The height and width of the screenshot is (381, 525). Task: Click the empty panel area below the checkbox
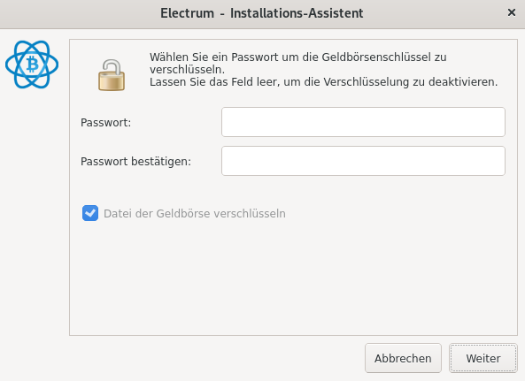click(x=293, y=278)
